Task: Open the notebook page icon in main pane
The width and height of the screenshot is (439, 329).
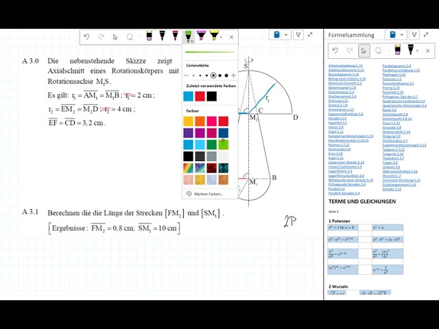Action: 277,35
